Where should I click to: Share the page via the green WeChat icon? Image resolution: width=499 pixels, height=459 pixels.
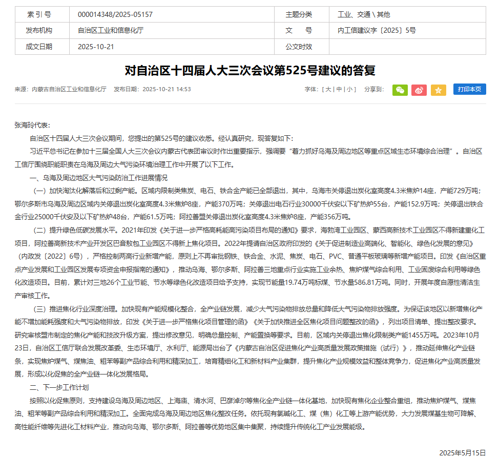400,90
